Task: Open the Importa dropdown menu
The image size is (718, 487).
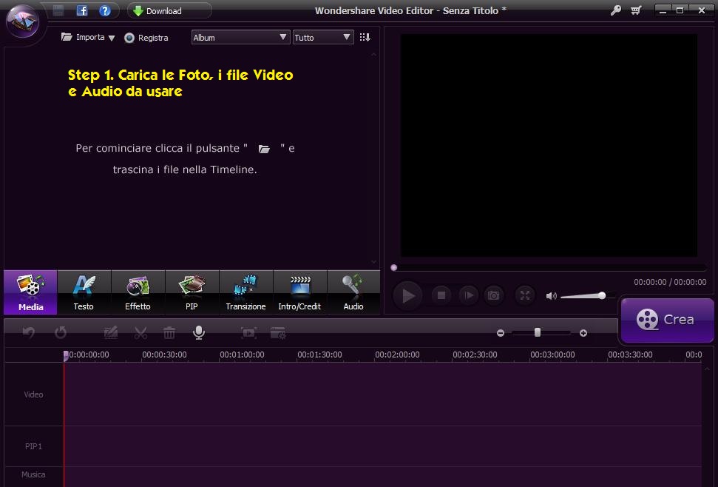Action: point(89,37)
